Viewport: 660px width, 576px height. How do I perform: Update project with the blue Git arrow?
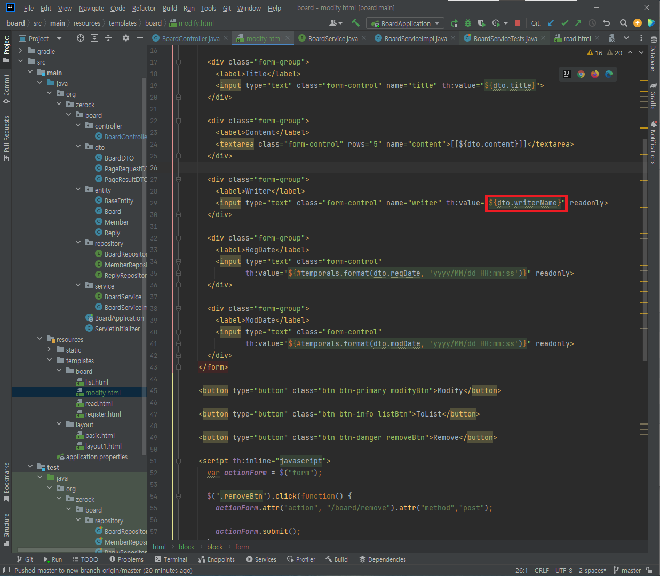(551, 23)
